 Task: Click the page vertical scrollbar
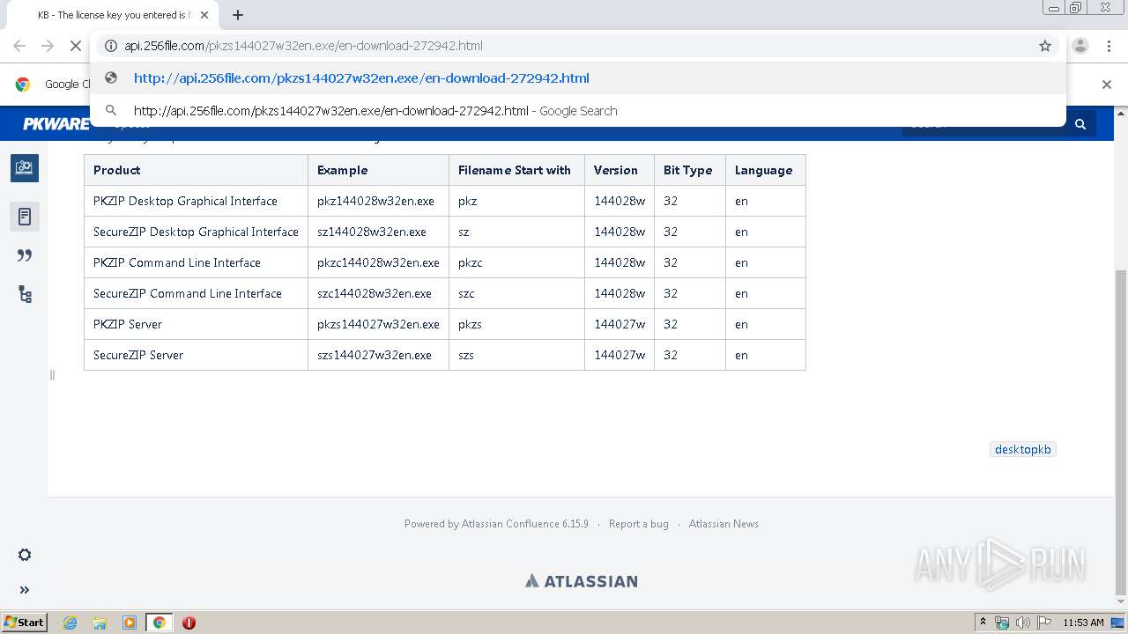point(1121,431)
